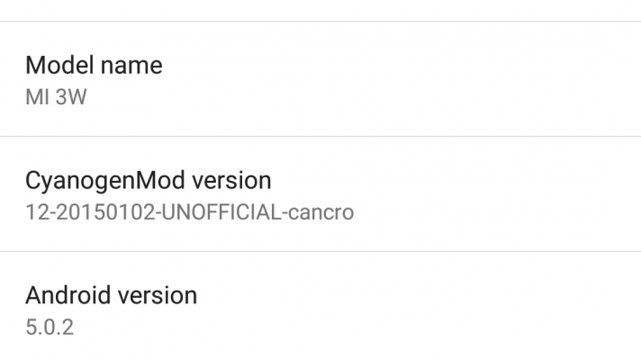
Task: Click blank area right of "MI 3W"
Action: (x=360, y=96)
